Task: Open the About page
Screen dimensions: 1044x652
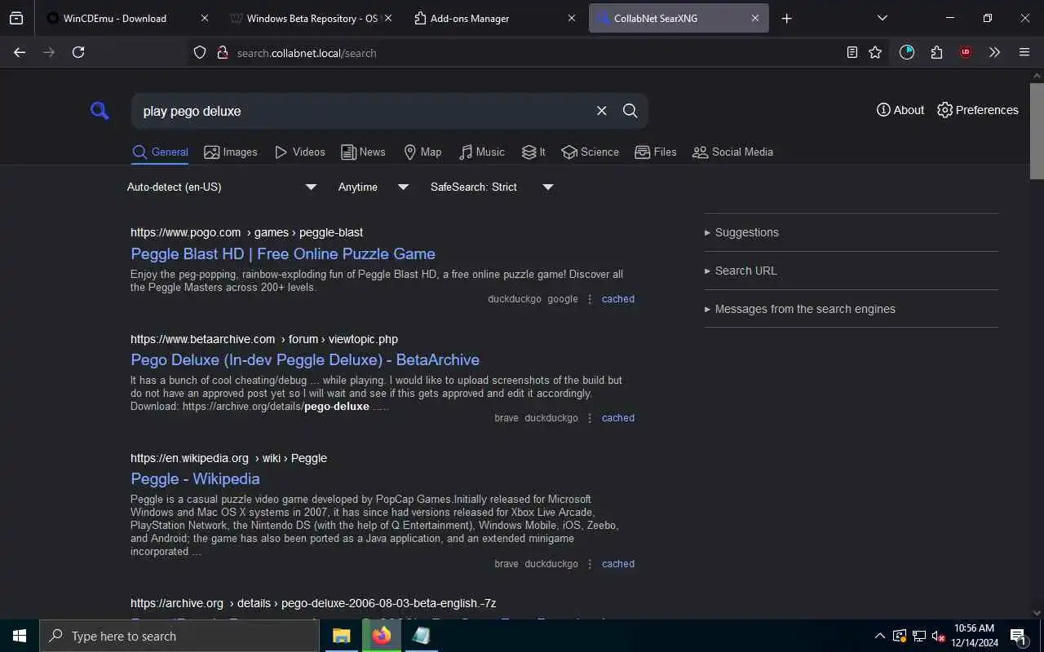Action: coord(900,110)
